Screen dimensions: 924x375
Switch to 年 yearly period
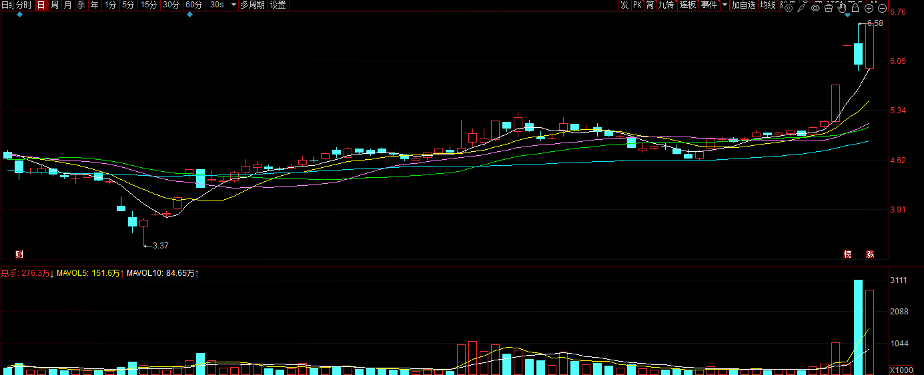[95, 5]
